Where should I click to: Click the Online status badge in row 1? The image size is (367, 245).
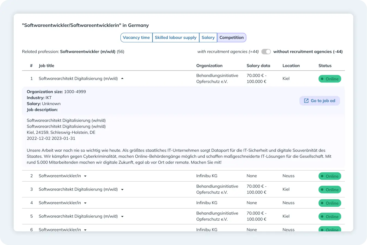(x=330, y=79)
